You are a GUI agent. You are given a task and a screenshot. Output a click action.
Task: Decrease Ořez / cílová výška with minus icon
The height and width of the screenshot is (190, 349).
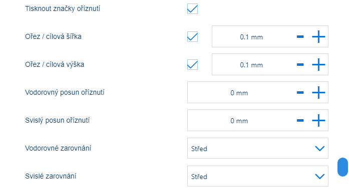[300, 64]
